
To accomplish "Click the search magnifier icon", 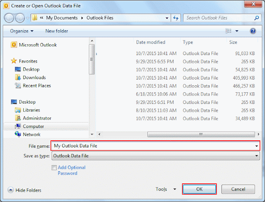I will click(257, 18).
